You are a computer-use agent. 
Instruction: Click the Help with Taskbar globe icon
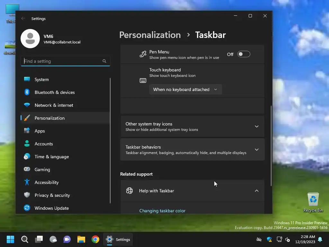pyautogui.click(x=129, y=191)
